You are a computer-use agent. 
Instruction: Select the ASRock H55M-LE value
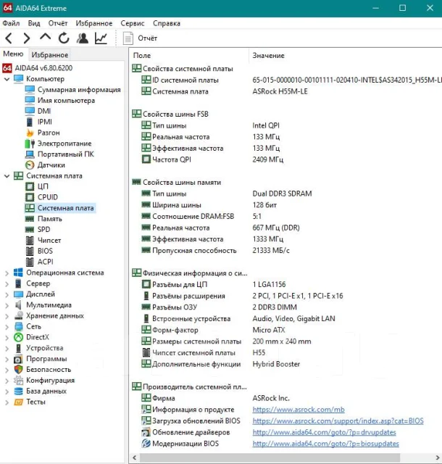pyautogui.click(x=280, y=91)
